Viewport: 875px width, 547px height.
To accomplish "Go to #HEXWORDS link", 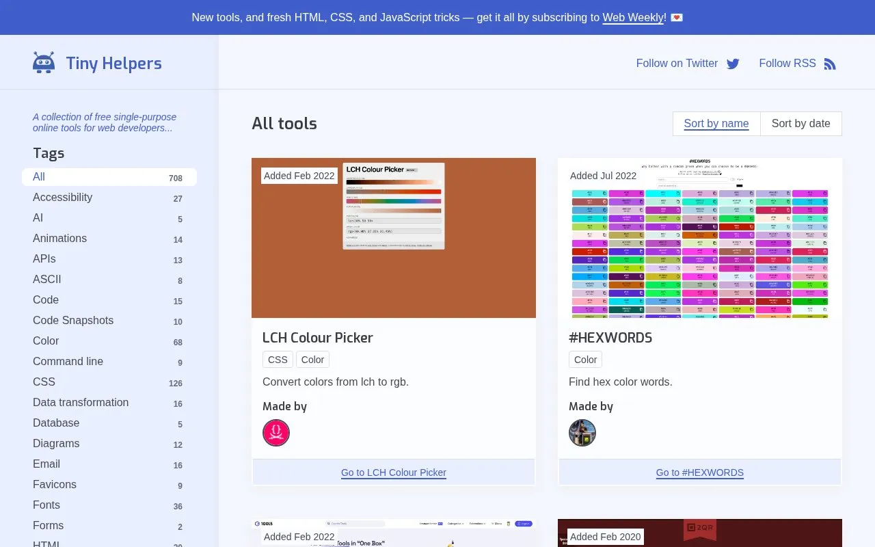I will 700,472.
